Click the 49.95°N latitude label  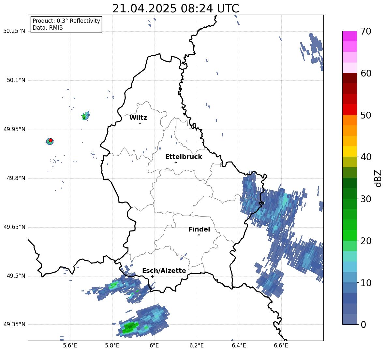[14, 129]
